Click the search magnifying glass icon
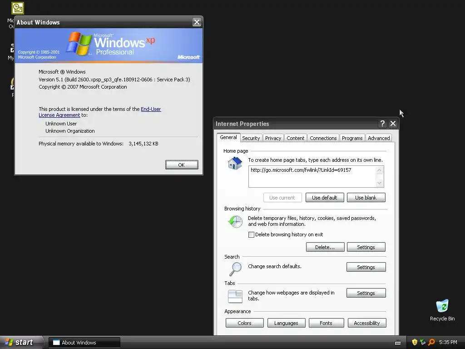This screenshot has width=465, height=349. (x=236, y=269)
